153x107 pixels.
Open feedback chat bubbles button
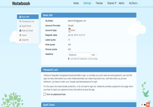pyautogui.click(x=145, y=105)
